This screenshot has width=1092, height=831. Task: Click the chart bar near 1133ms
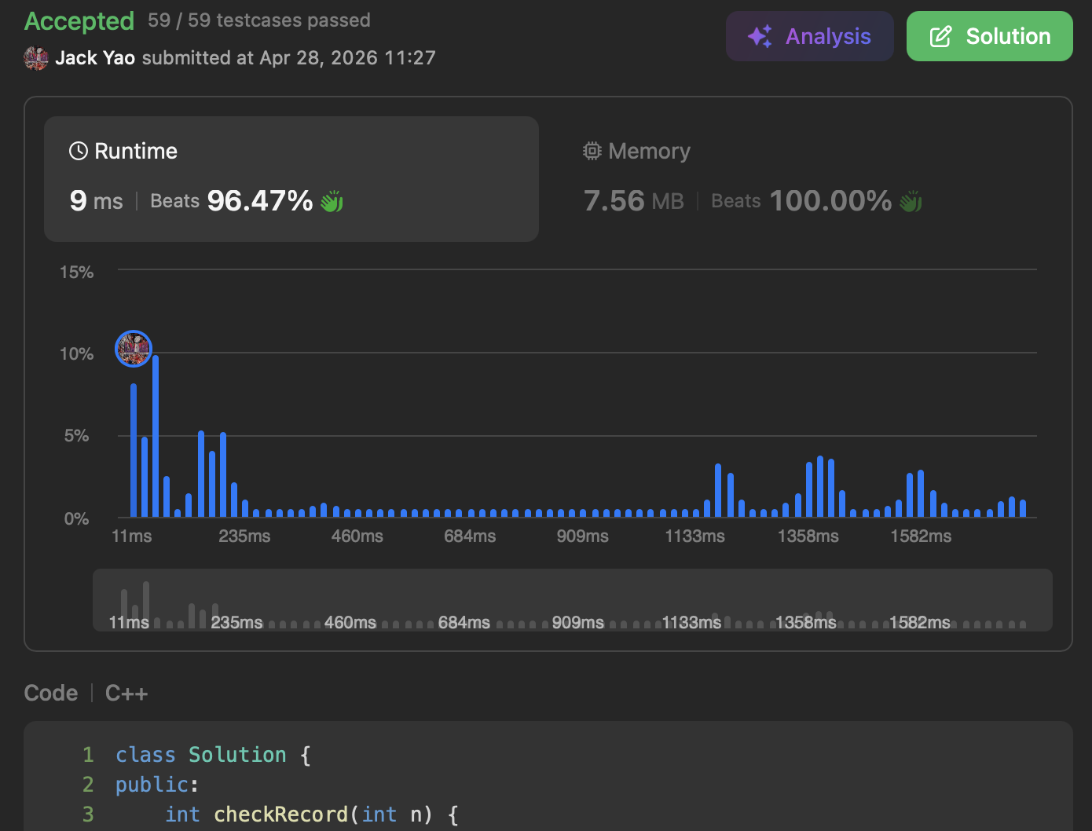click(718, 490)
